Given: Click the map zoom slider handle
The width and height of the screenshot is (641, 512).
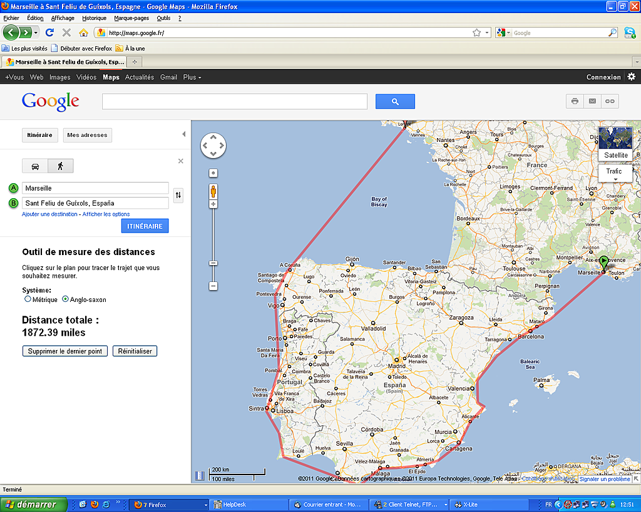Looking at the screenshot, I should [213, 263].
